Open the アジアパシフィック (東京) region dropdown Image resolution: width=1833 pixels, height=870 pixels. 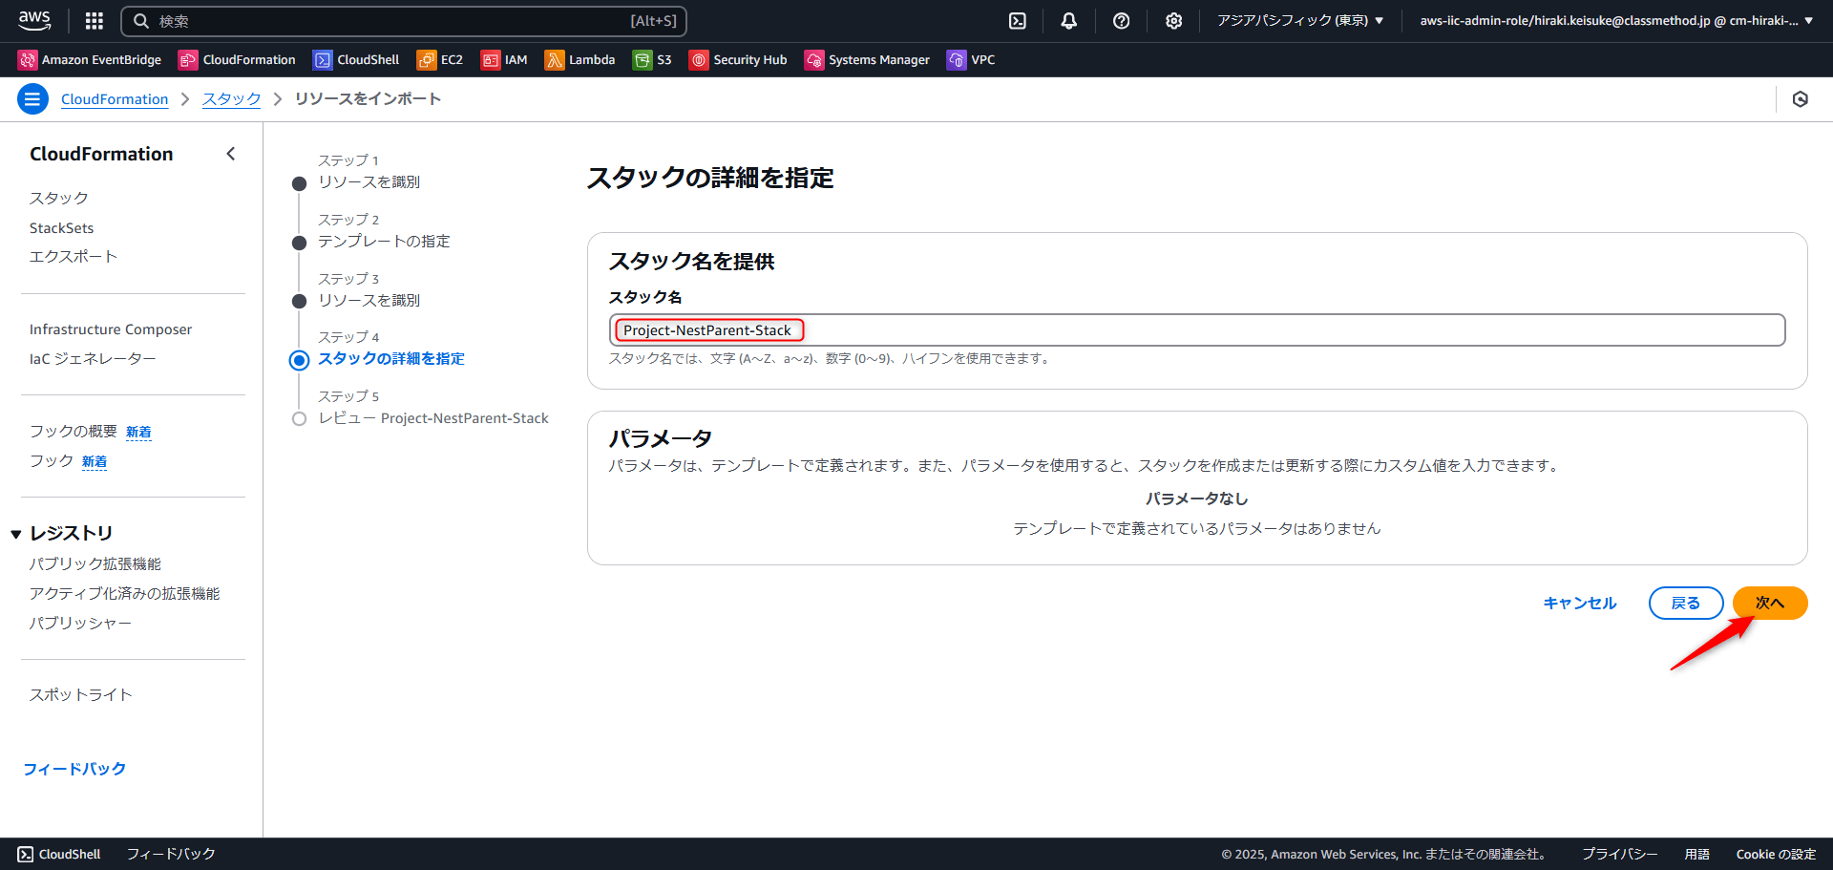pos(1299,20)
